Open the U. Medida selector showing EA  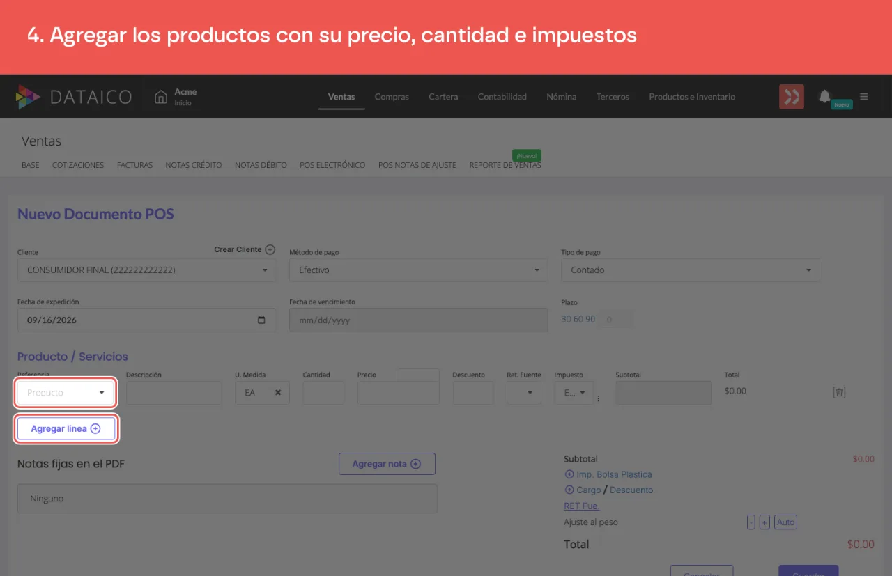pyautogui.click(x=262, y=393)
